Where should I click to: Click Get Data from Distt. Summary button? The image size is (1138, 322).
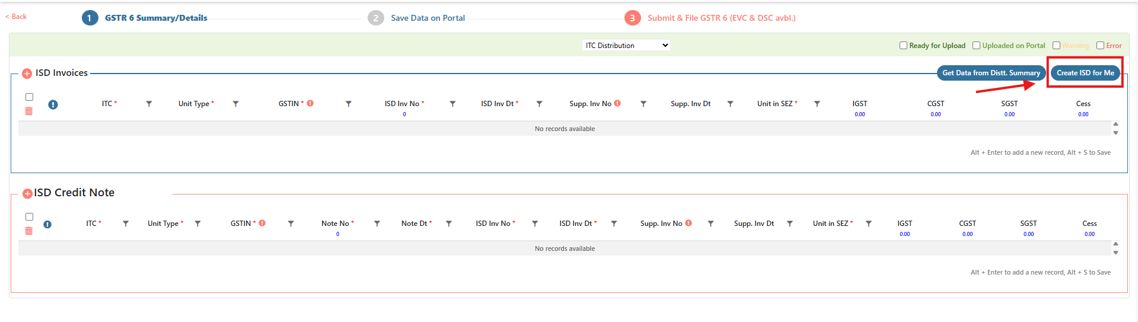tap(990, 73)
